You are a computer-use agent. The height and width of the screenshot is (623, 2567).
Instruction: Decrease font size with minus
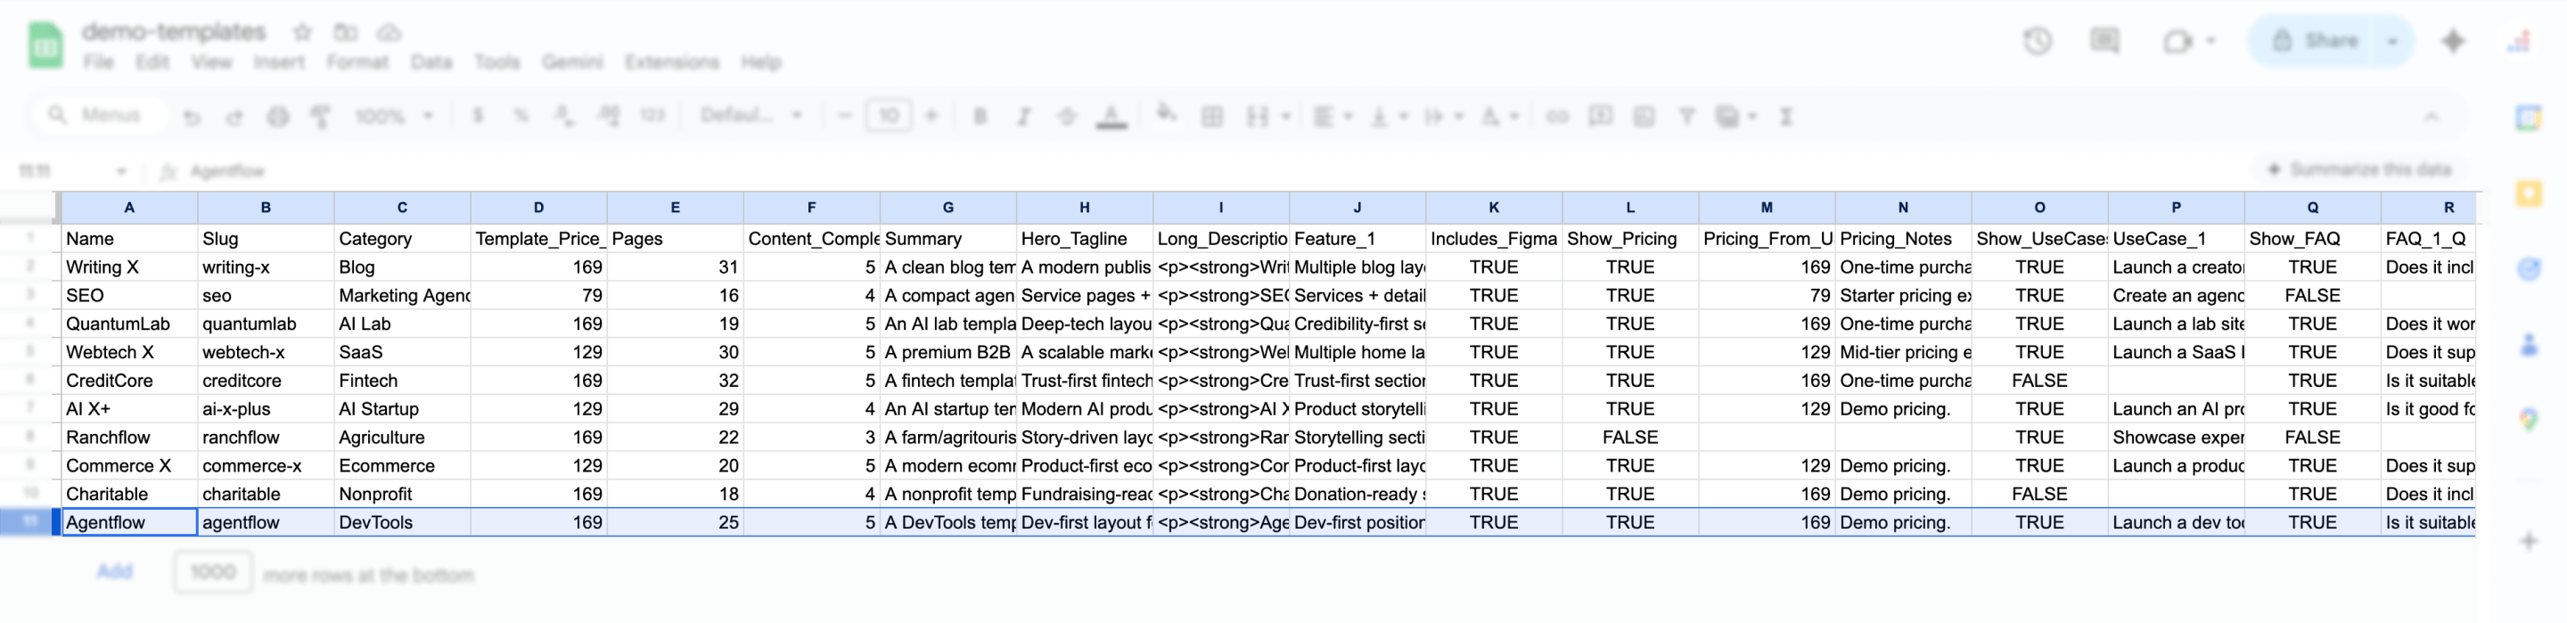click(844, 116)
